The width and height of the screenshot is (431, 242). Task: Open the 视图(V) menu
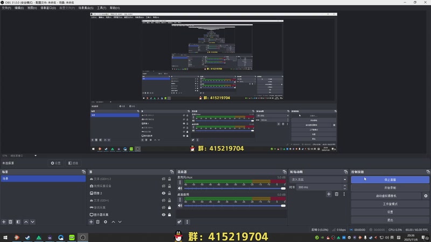[32, 8]
